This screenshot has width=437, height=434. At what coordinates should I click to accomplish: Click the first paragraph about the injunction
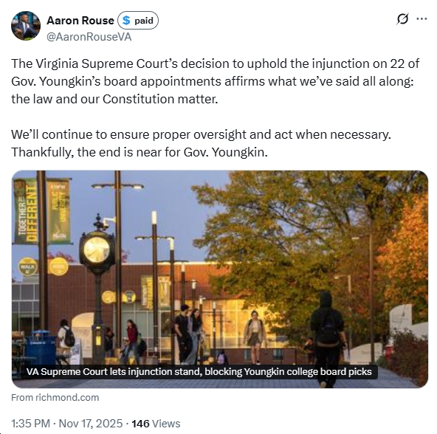pyautogui.click(x=215, y=81)
